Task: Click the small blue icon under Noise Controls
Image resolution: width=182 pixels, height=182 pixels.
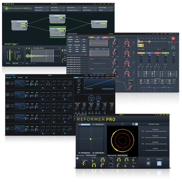Action: tap(77, 158)
